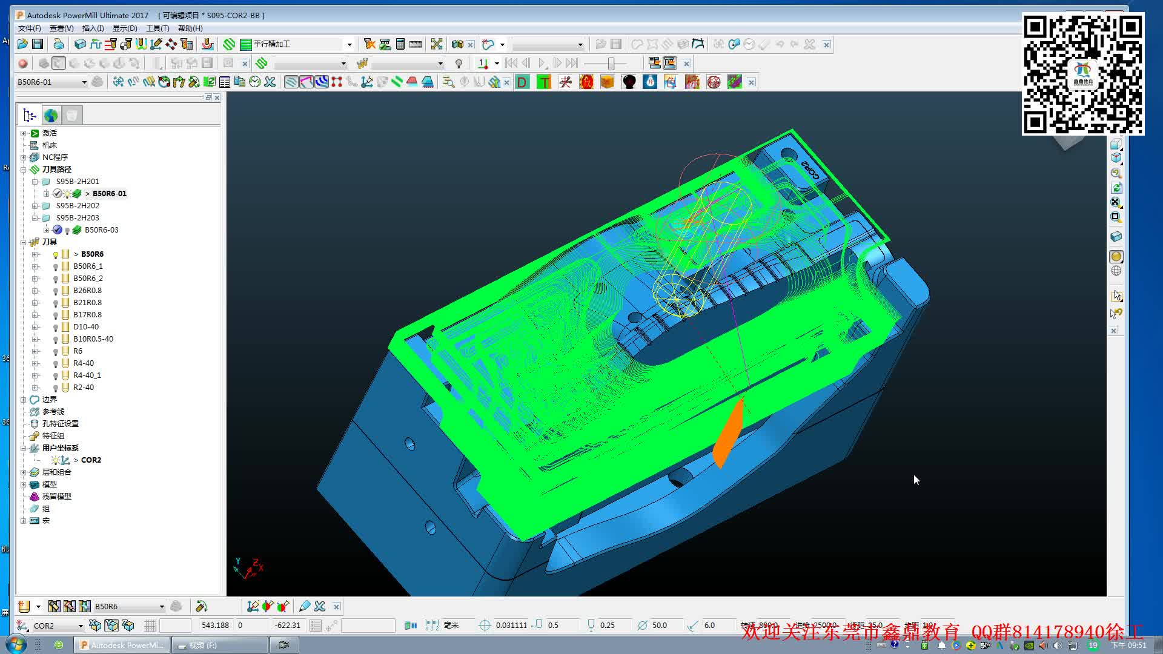Toggle the Z axis lock icon

pyautogui.click(x=128, y=626)
